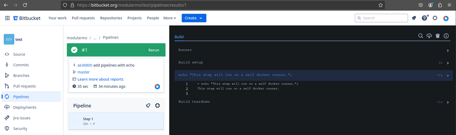Open the notifications icon in header

(414, 18)
